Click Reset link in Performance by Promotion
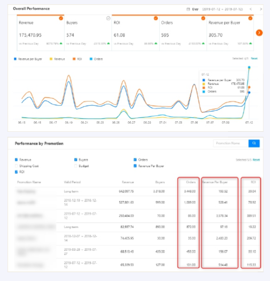This screenshot has height=281, width=270. pyautogui.click(x=256, y=160)
